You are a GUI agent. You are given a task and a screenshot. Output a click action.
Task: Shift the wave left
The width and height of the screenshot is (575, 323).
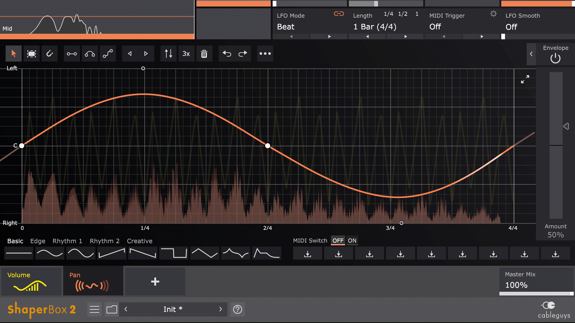(x=130, y=54)
